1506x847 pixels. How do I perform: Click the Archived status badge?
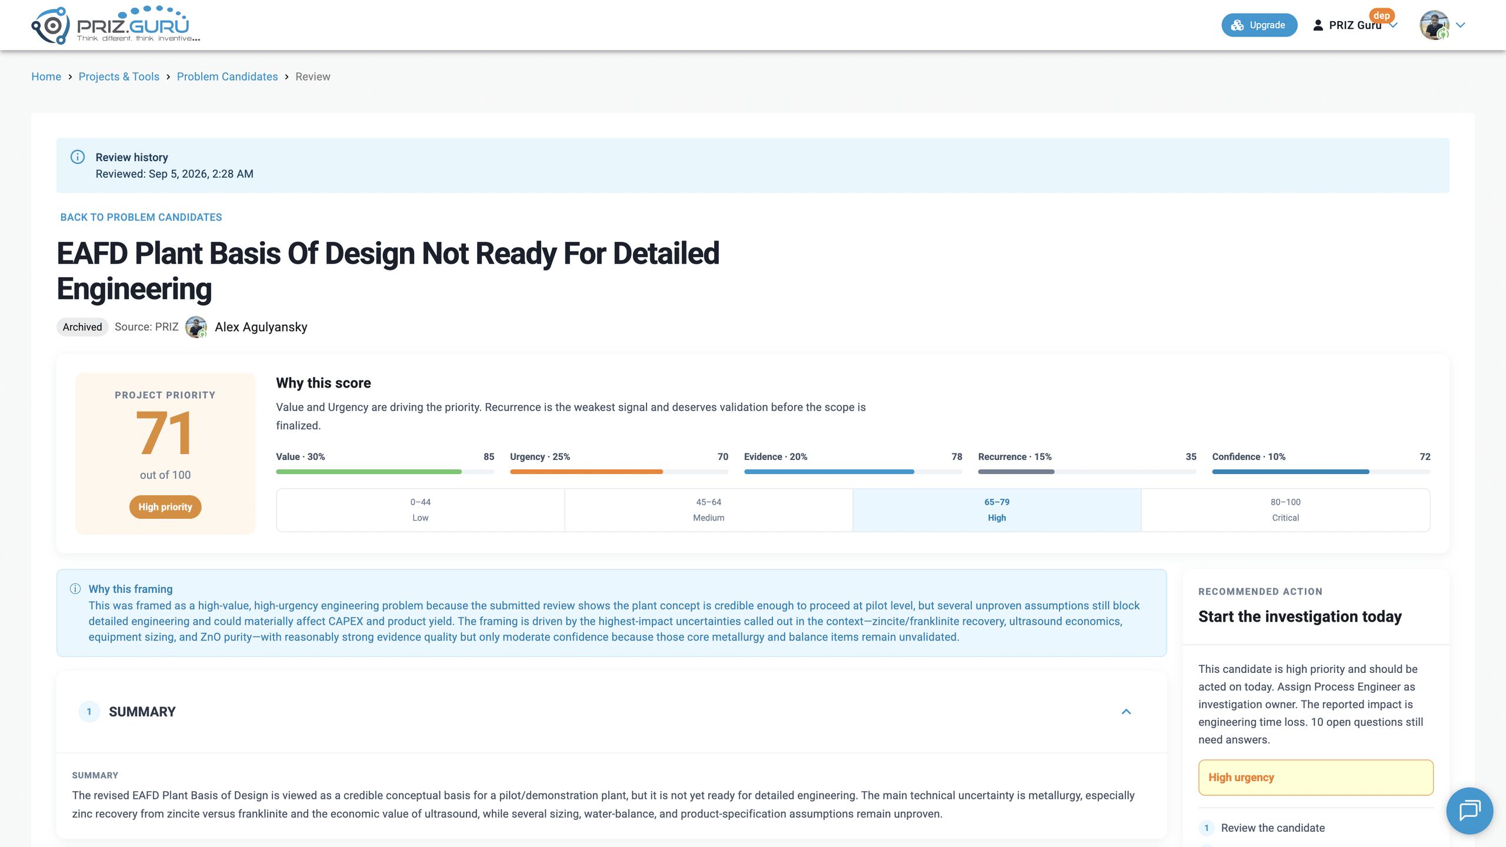(x=82, y=327)
